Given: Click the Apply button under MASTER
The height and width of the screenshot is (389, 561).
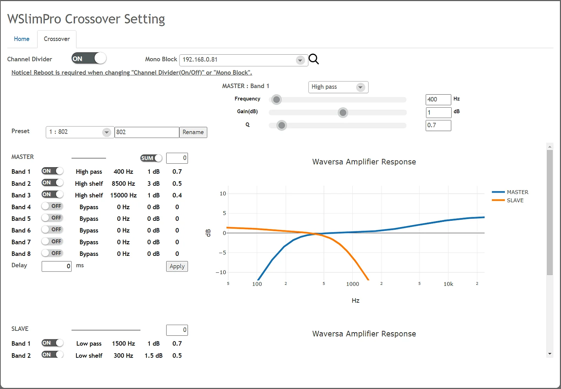Looking at the screenshot, I should click(177, 266).
